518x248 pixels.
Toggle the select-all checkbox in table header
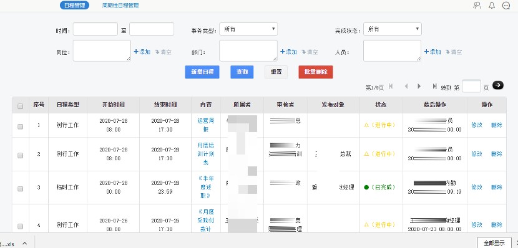20,106
